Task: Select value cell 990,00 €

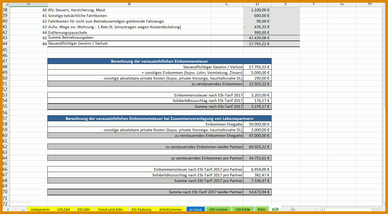Action: pyautogui.click(x=257, y=33)
